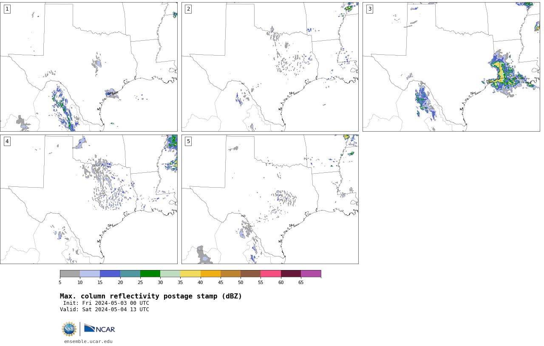The width and height of the screenshot is (544, 346).
Task: Open ensemble member 4 reflectivity map
Action: [x=89, y=200]
